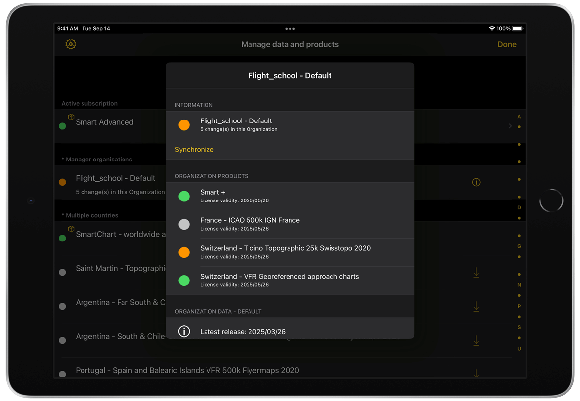Screen dimensions: 580x401
Task: Tap the Wi-Fi status icon
Action: [492, 29]
